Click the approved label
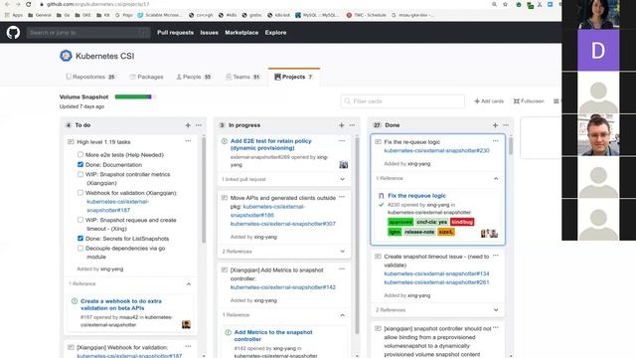636x358 pixels. pos(400,222)
